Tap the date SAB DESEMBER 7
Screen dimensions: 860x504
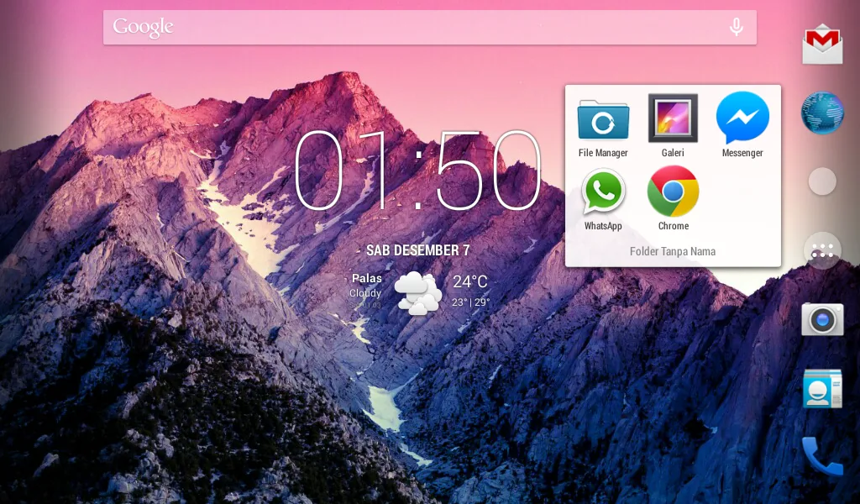(417, 250)
